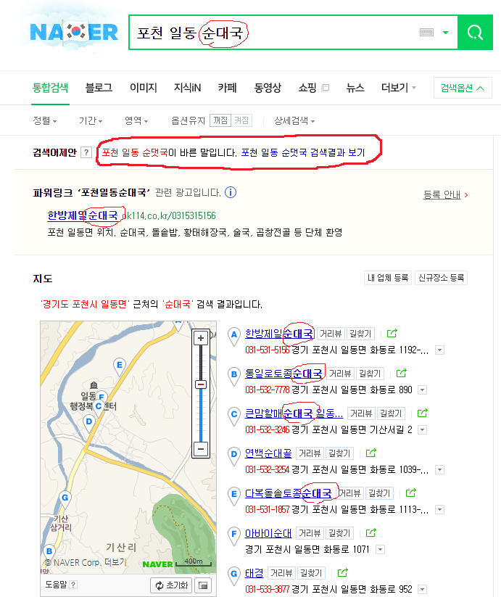Switch to the 이미지 tab
The height and width of the screenshot is (597, 501).
[143, 88]
